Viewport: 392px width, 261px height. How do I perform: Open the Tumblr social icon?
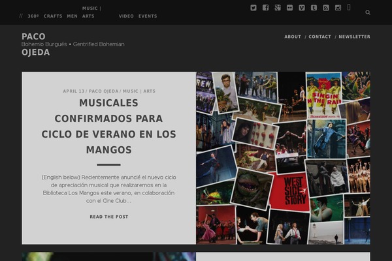tap(314, 8)
